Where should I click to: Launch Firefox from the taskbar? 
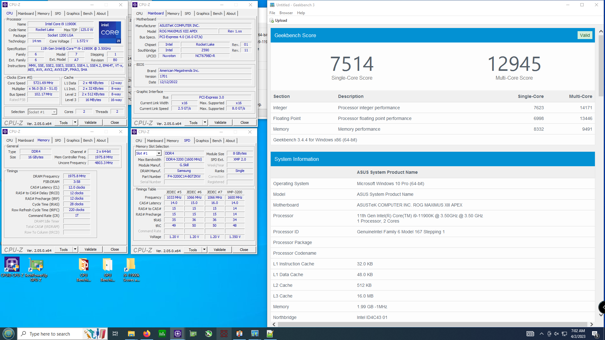147,334
